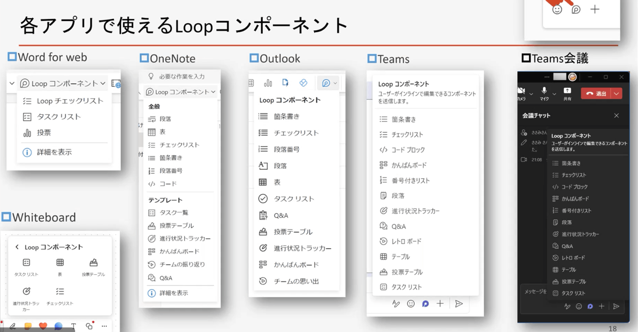Insert 進行状況トラッカー tile in Whiteboard
The width and height of the screenshot is (638, 332).
click(x=26, y=299)
